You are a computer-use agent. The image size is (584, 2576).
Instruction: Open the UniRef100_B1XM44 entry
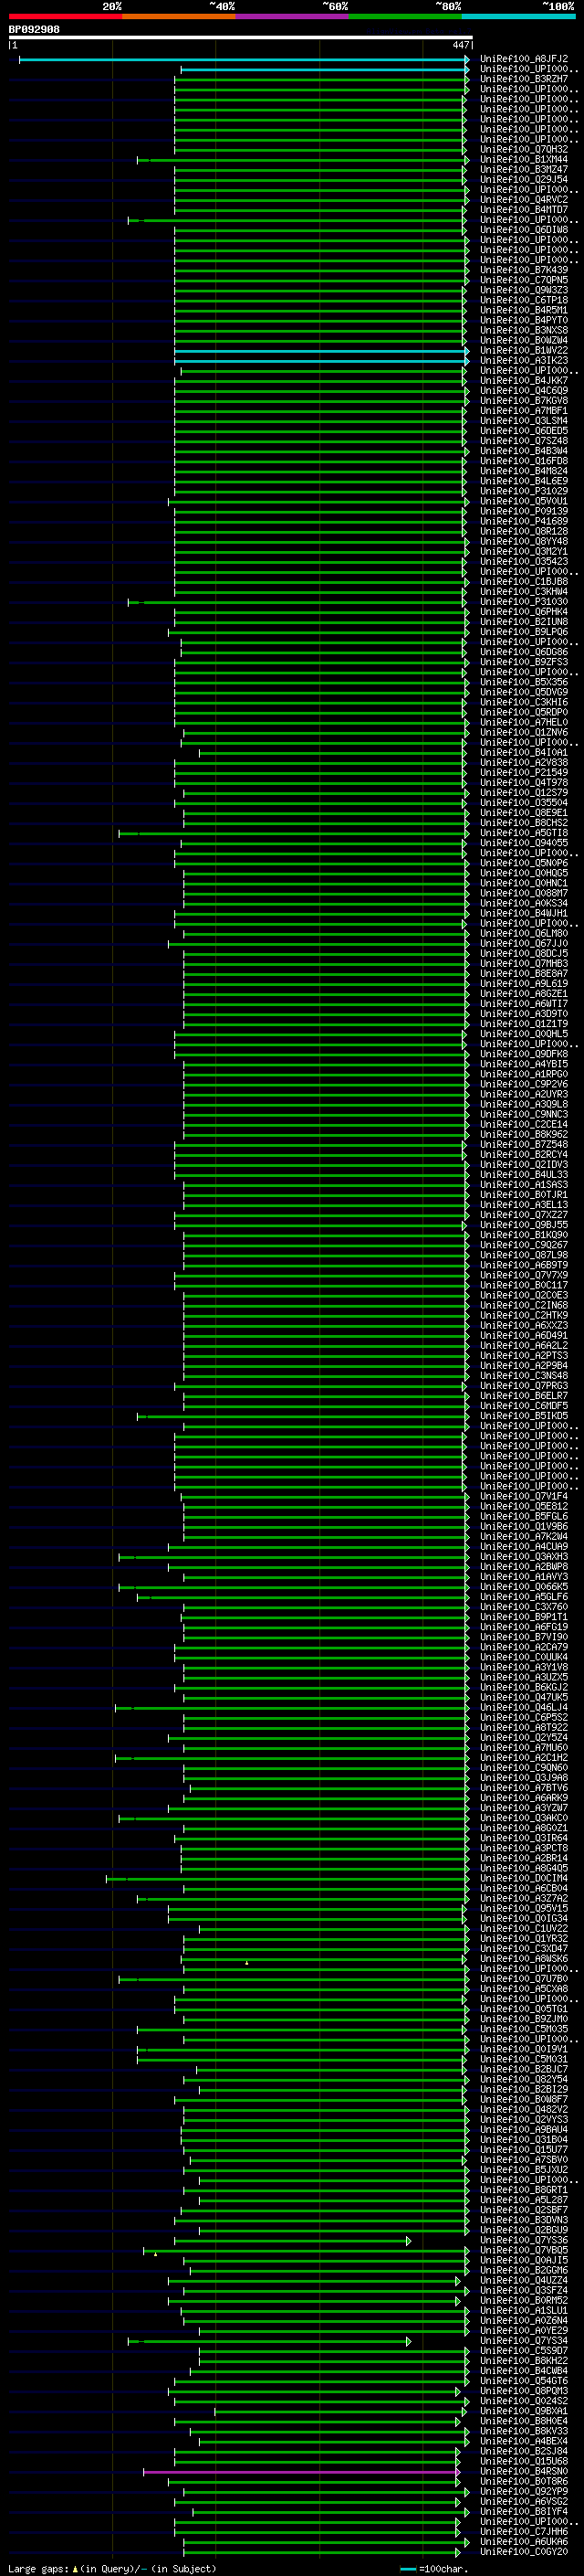pyautogui.click(x=524, y=160)
